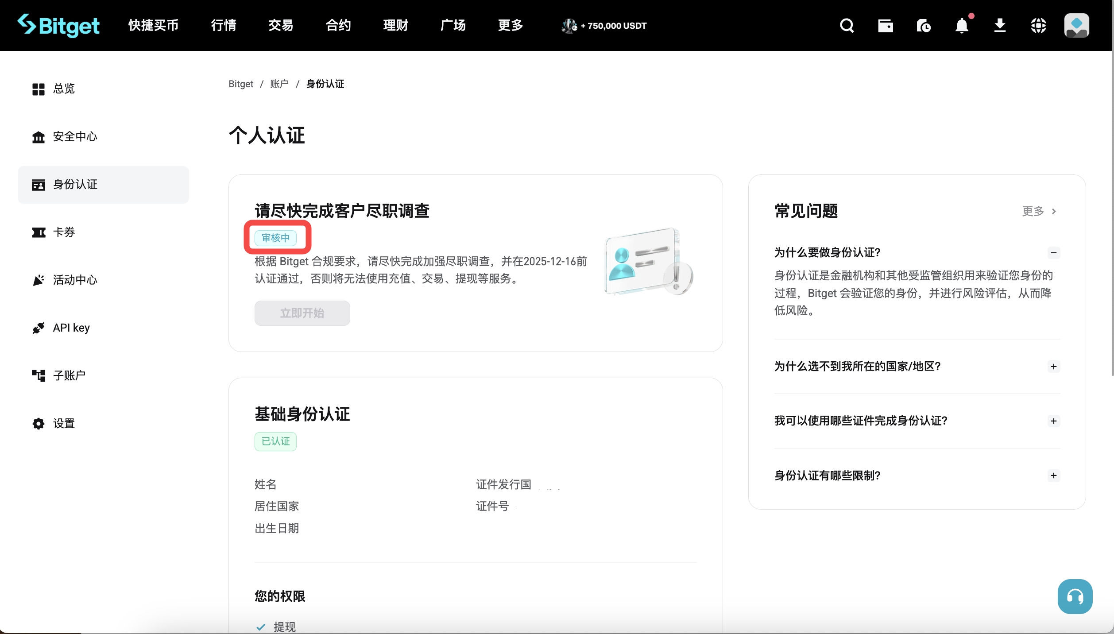The image size is (1114, 634).
Task: Open orders via the clock icon
Action: tap(924, 25)
